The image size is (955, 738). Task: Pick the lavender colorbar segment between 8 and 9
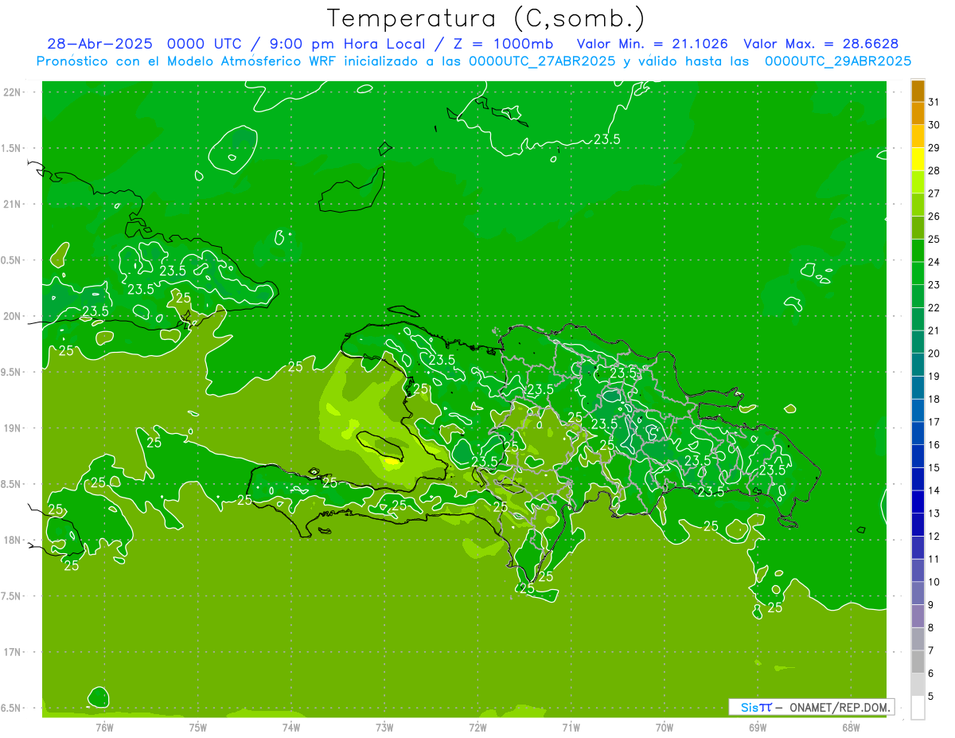[x=918, y=617]
